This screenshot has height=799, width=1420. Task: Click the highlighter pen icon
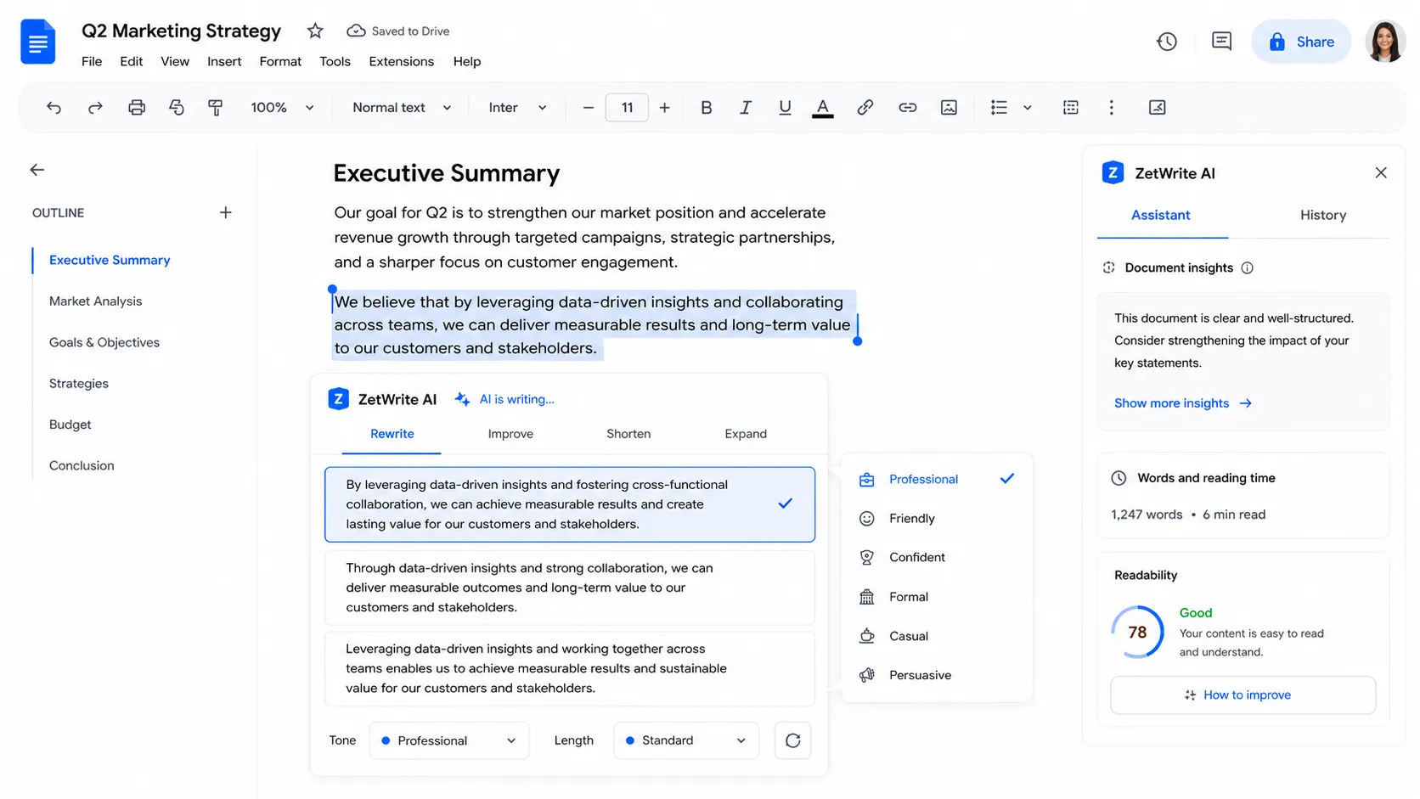pyautogui.click(x=865, y=107)
